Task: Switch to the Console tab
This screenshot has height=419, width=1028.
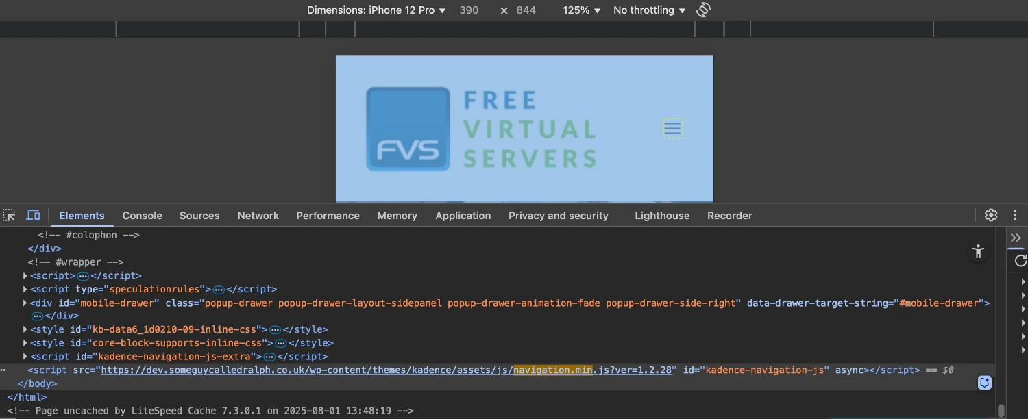Action: pos(143,215)
